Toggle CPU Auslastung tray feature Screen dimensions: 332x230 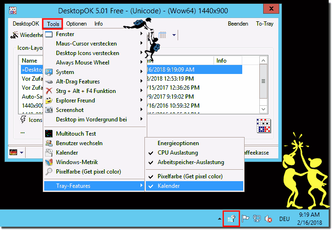[194, 153]
